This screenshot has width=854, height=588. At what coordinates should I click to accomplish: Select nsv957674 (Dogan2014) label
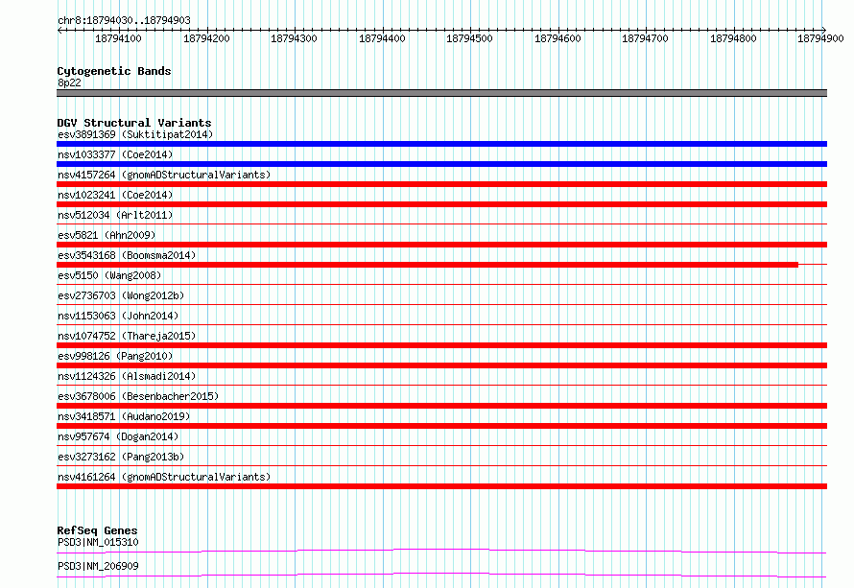coord(118,436)
